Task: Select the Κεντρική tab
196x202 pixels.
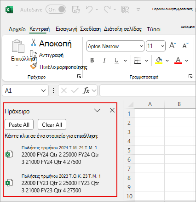Action: pos(40,29)
